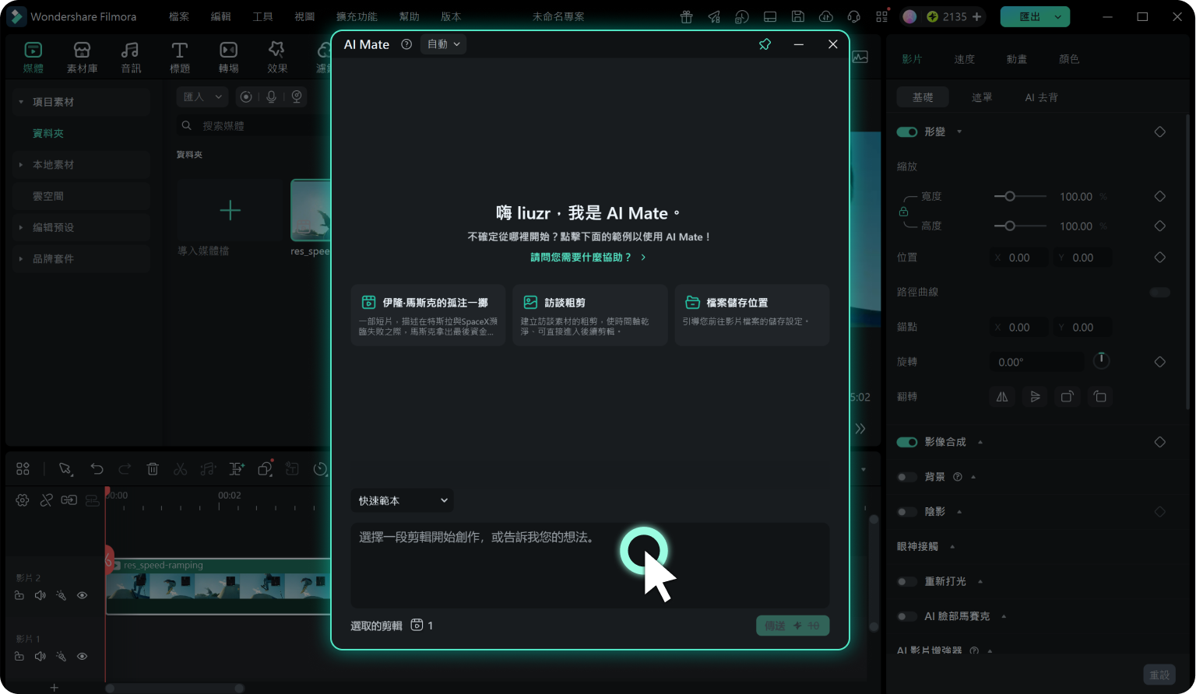Click the save project floppy icon

tap(798, 16)
